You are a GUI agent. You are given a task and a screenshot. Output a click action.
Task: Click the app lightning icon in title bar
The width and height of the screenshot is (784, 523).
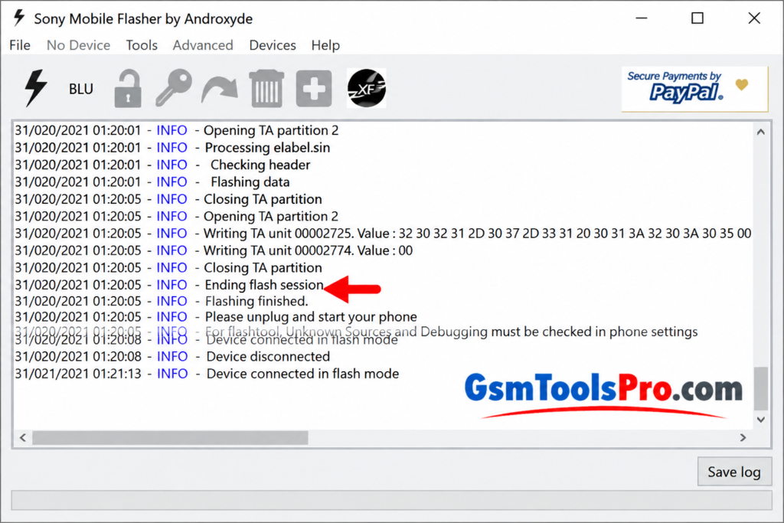coord(19,18)
